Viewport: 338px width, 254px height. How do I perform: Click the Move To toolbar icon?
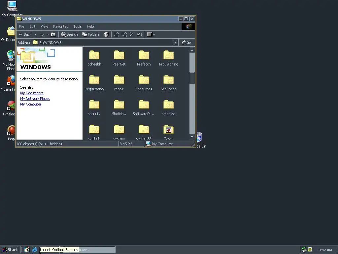117,34
